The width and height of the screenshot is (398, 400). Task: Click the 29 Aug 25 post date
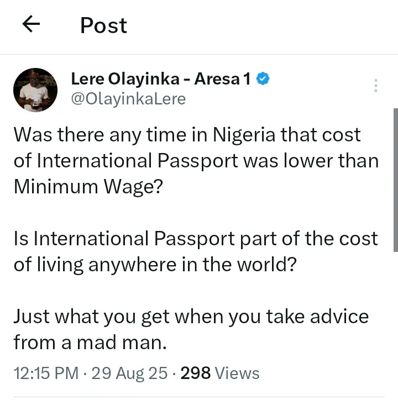129,373
